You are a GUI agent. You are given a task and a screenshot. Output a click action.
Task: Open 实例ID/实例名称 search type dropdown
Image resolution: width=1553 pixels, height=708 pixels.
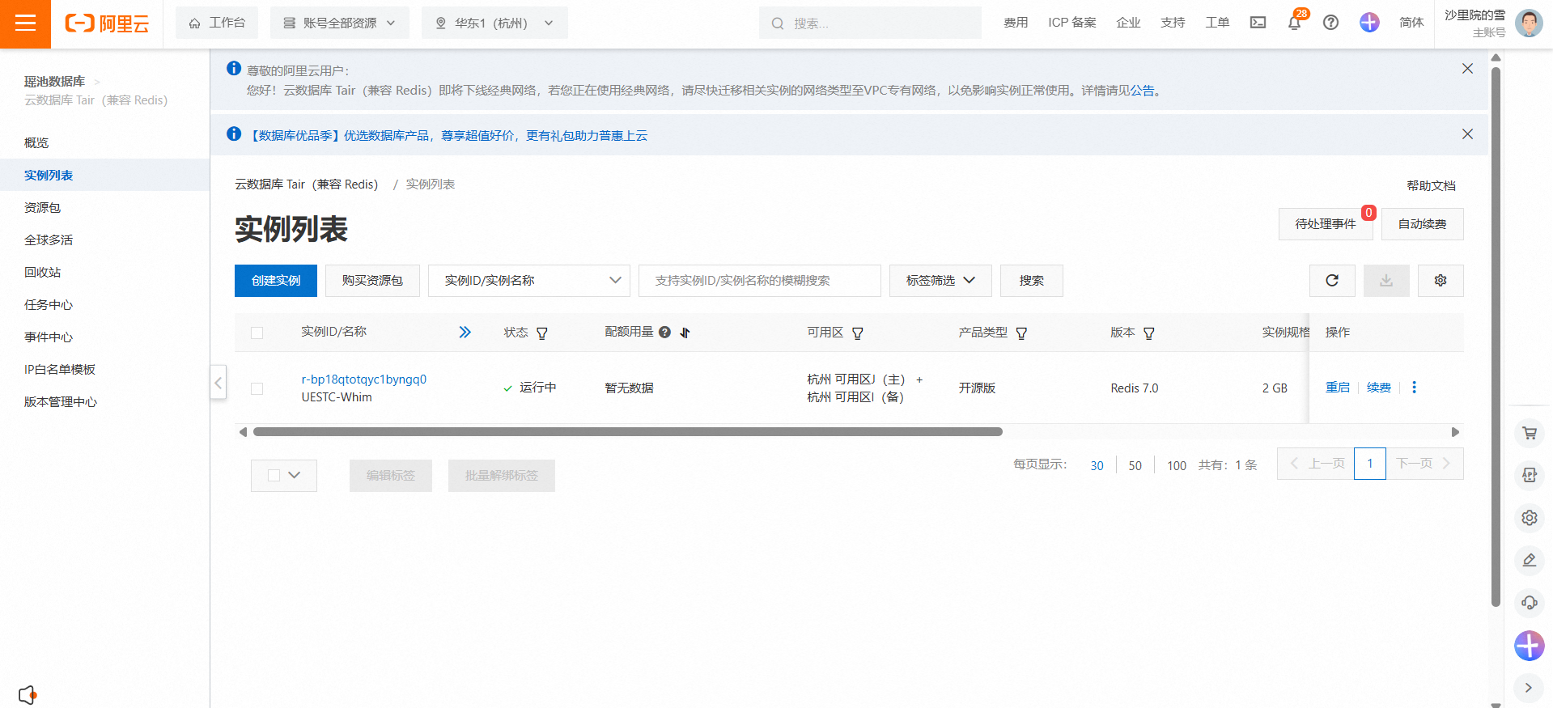click(x=529, y=281)
